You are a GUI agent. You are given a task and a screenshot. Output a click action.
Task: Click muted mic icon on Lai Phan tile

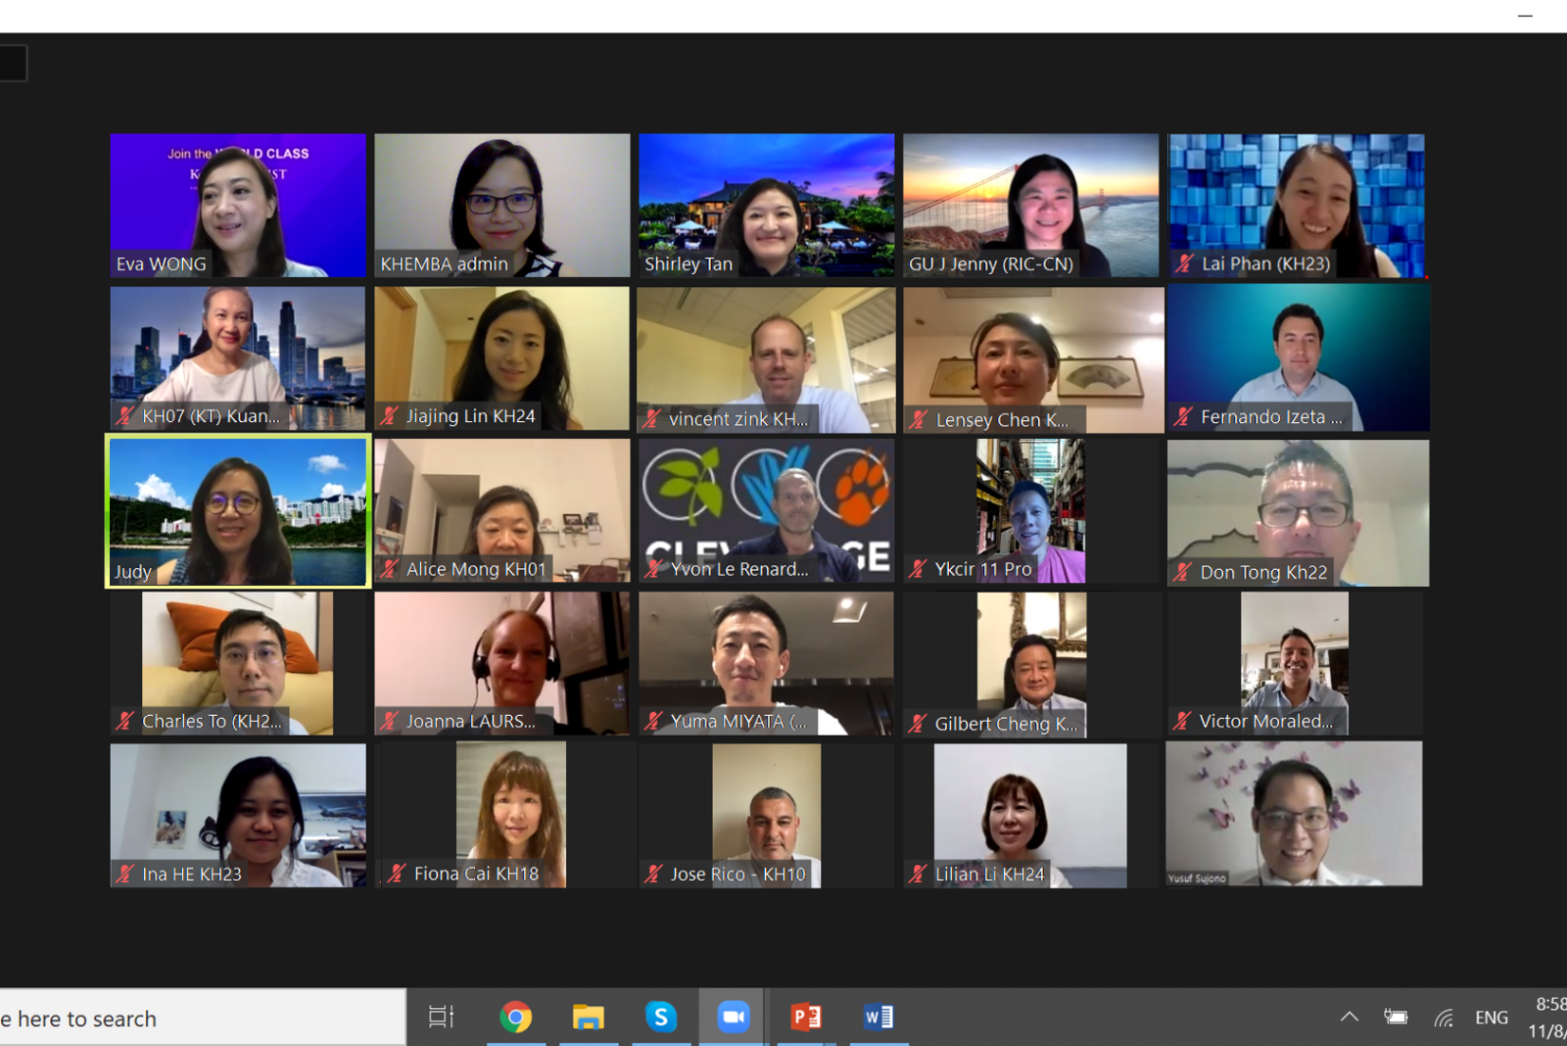pos(1185,263)
